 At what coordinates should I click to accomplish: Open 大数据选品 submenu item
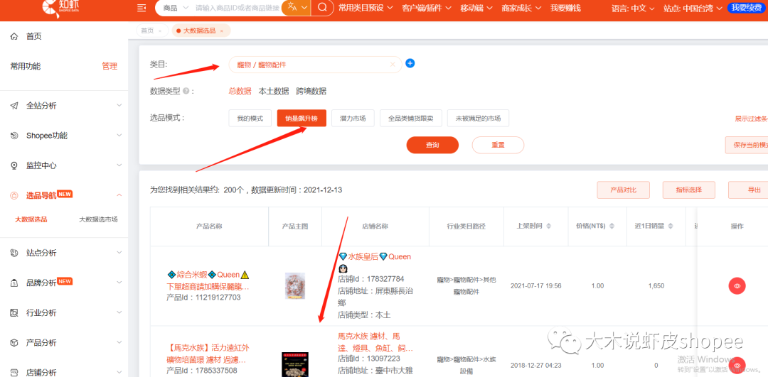point(31,219)
